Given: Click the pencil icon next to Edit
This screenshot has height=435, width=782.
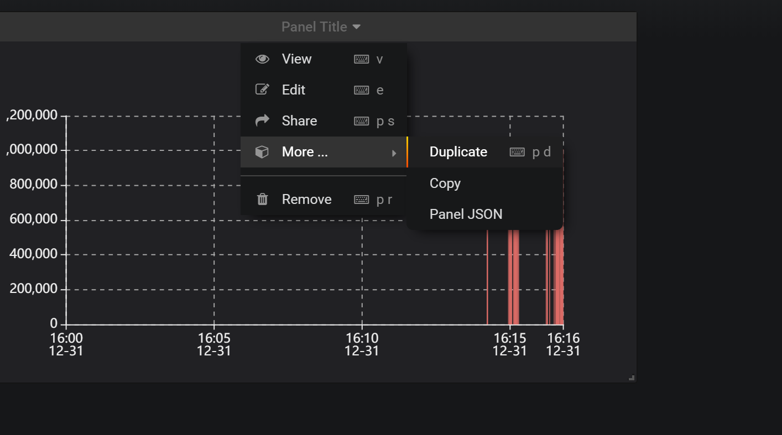Looking at the screenshot, I should coord(262,89).
